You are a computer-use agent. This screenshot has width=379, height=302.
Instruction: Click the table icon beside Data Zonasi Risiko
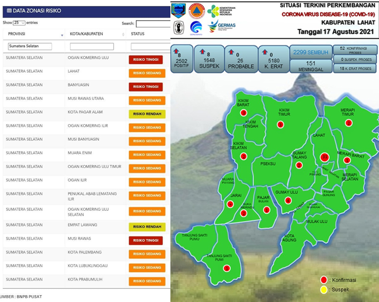pyautogui.click(x=9, y=11)
